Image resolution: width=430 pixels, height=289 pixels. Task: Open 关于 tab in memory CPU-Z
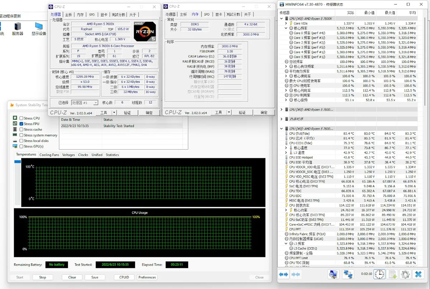pyautogui.click(x=247, y=15)
